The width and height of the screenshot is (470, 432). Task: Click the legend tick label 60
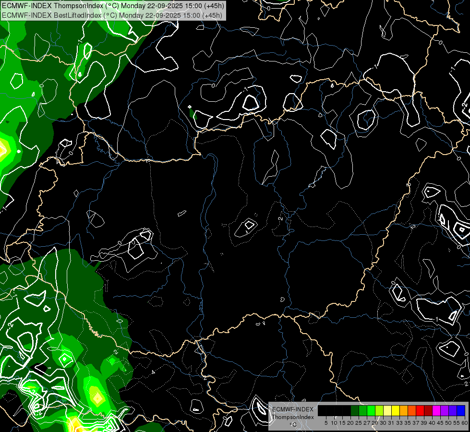click(464, 423)
